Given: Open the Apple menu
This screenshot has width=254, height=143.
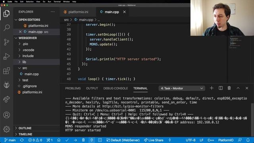Looking at the screenshot, I should tap(4, 2).
